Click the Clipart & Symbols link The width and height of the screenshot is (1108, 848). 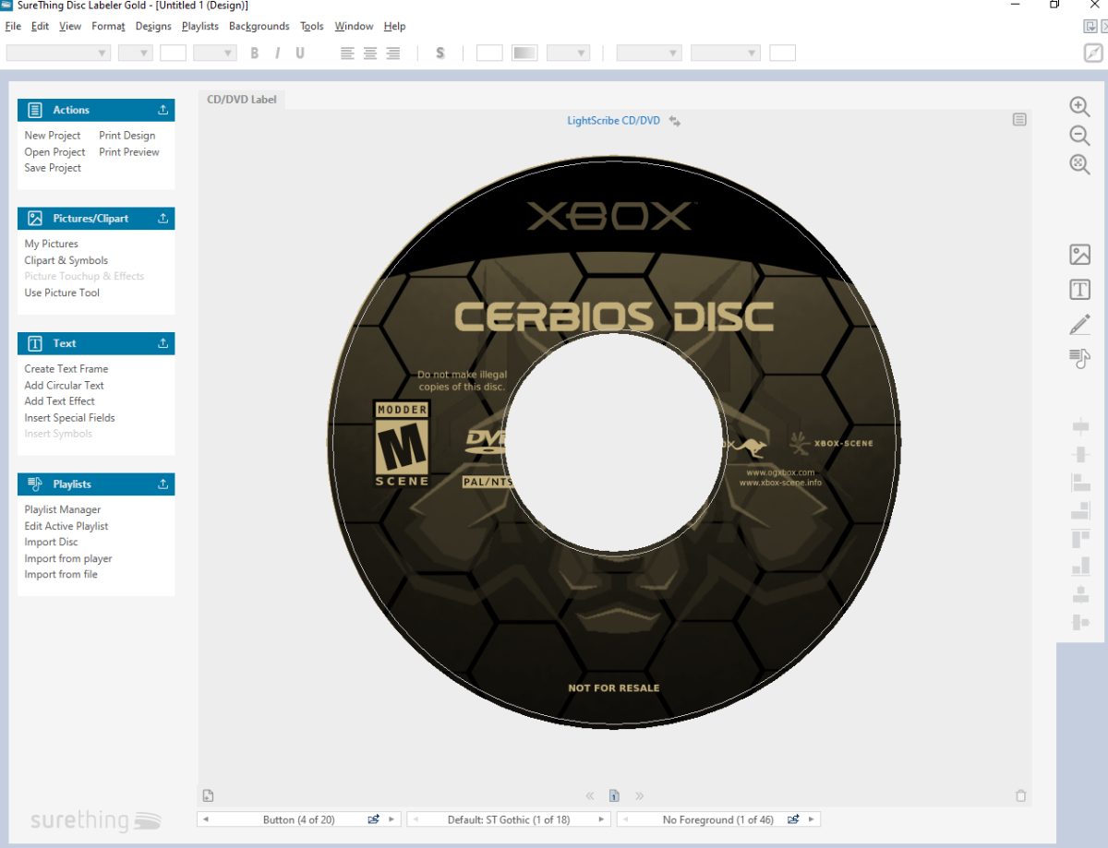(66, 260)
